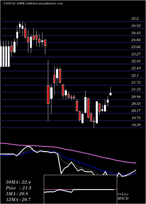Click the 21.33 price axis label
Image resolution: width=146 pixels, height=204 pixels.
point(136,89)
